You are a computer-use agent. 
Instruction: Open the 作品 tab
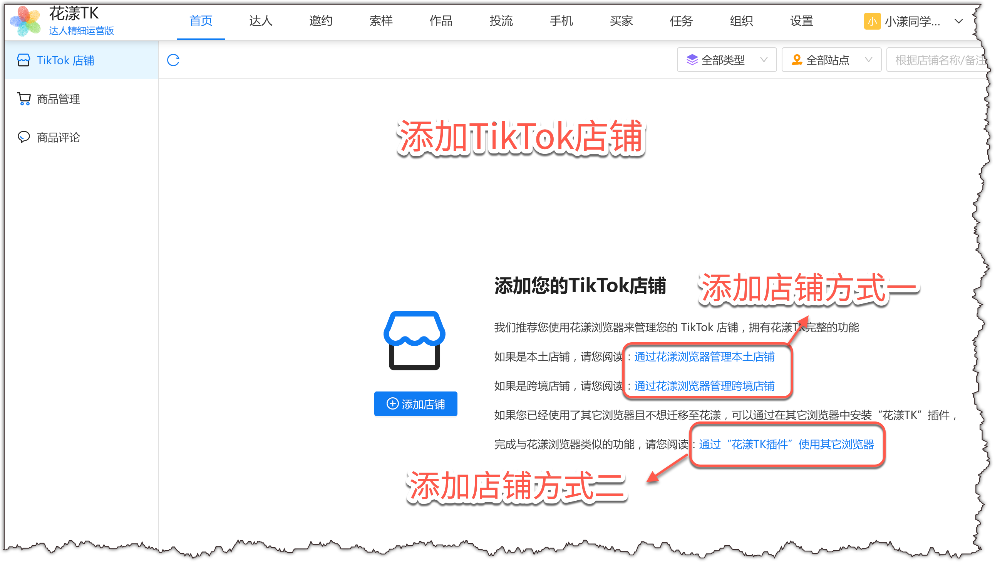tap(441, 21)
